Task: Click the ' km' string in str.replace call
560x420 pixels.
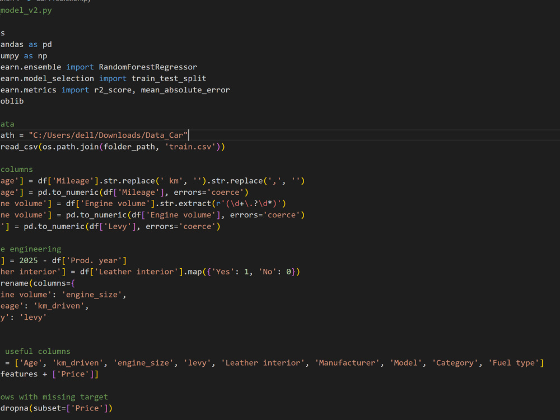Action: tap(171, 181)
